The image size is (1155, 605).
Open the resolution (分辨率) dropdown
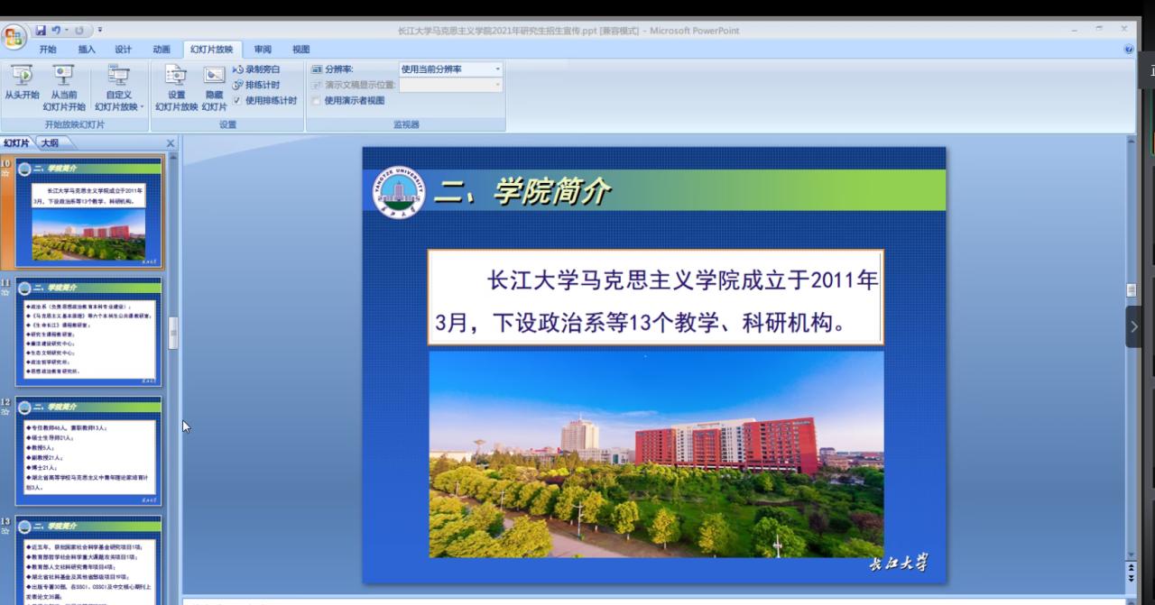tap(496, 69)
